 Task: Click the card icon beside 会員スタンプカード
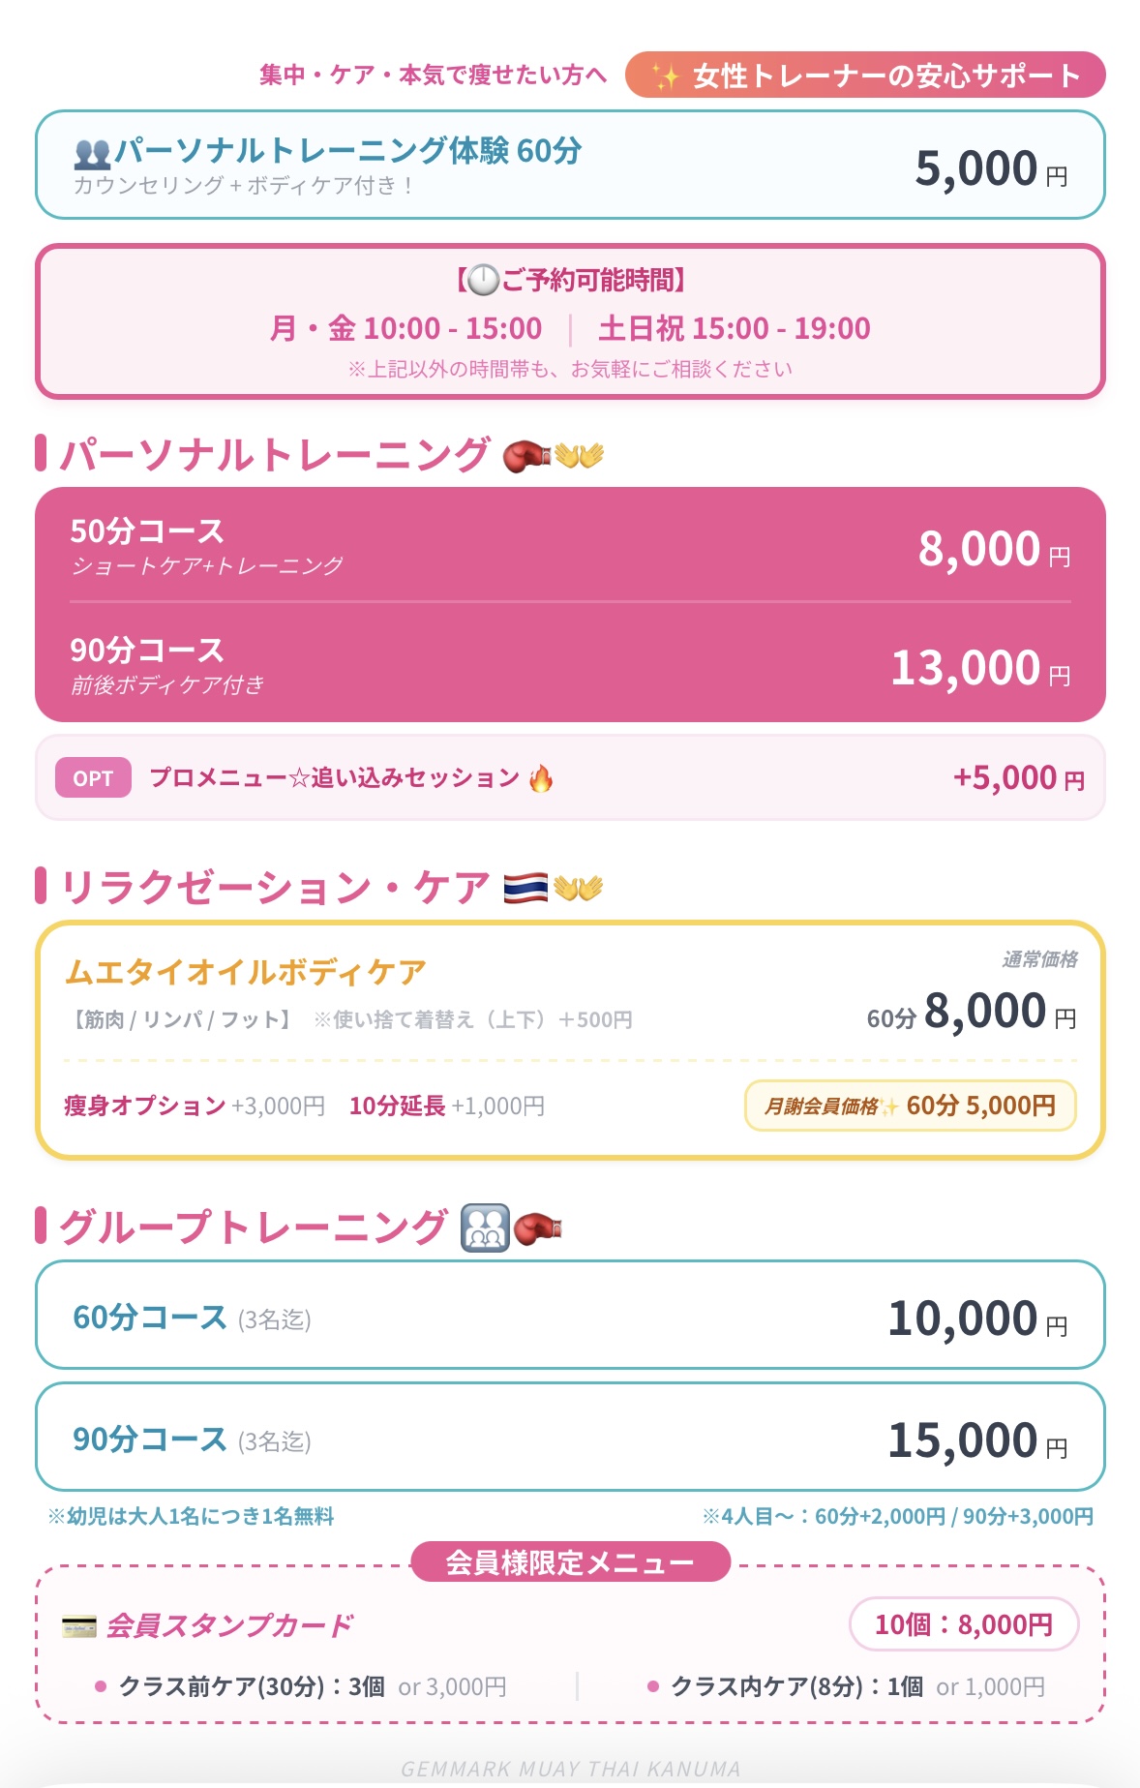78,1625
